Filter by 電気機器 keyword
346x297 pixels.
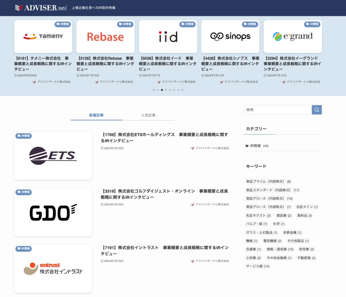[x=272, y=241]
